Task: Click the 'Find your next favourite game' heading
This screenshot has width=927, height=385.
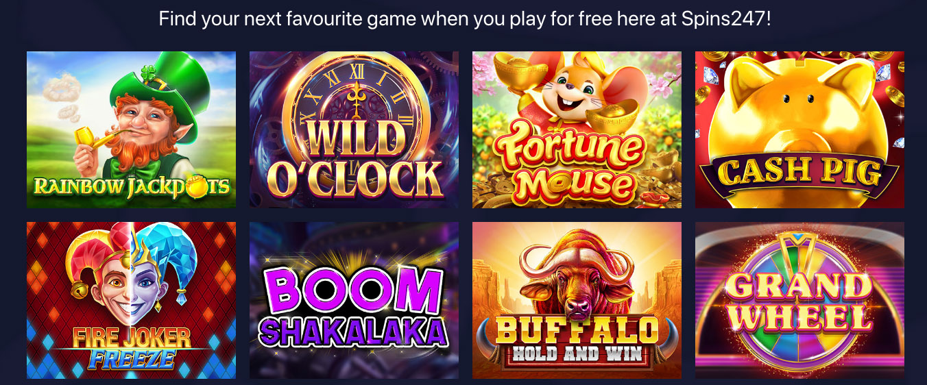Action: [465, 18]
